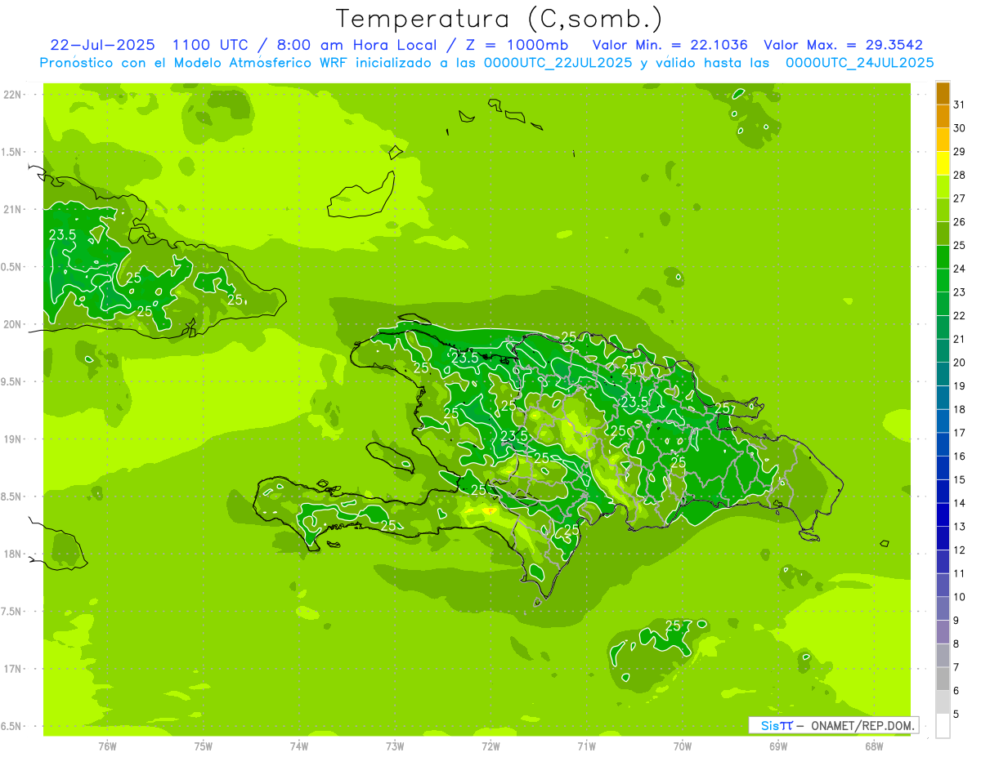Select the dark orange swatch above 31
Image resolution: width=981 pixels, height=757 pixels.
943,94
